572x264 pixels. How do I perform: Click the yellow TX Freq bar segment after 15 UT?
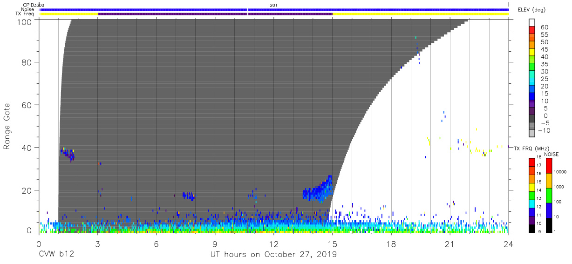(x=420, y=14)
